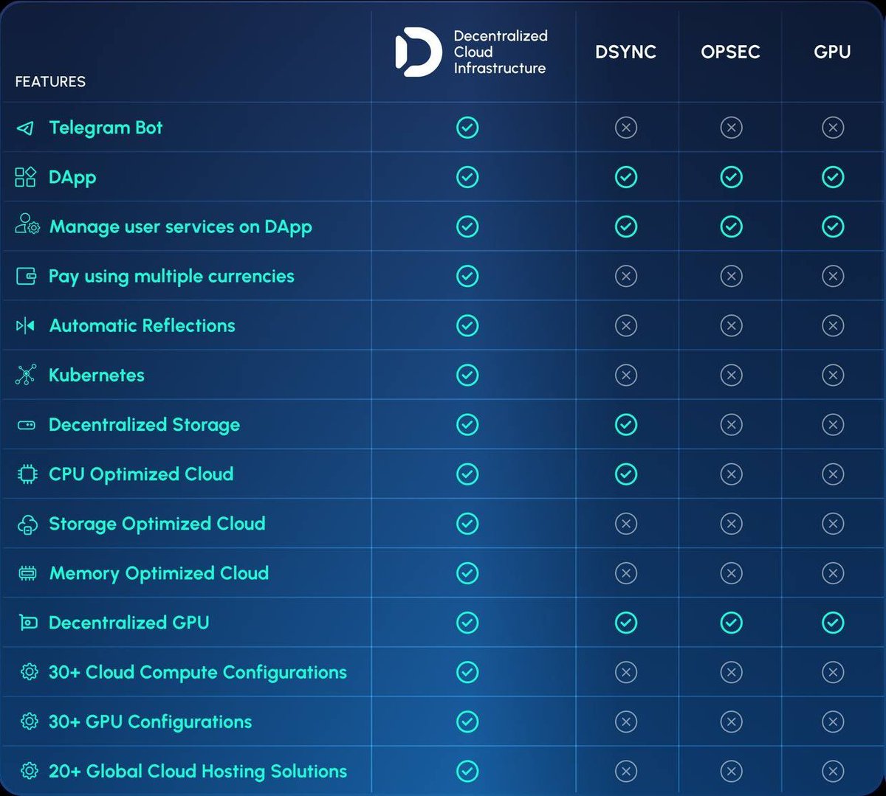The width and height of the screenshot is (886, 796).
Task: Click the node network icon beside Kubernetes
Action: click(26, 375)
